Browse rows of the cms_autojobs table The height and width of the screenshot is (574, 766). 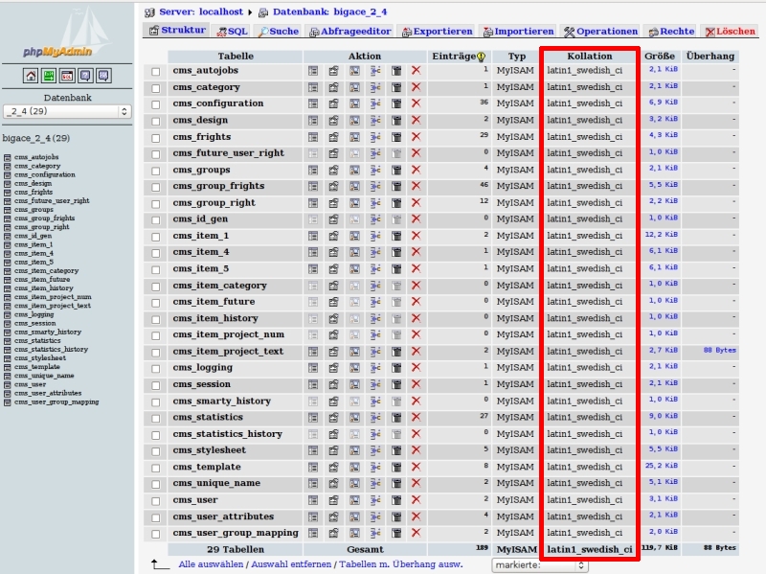[313, 71]
